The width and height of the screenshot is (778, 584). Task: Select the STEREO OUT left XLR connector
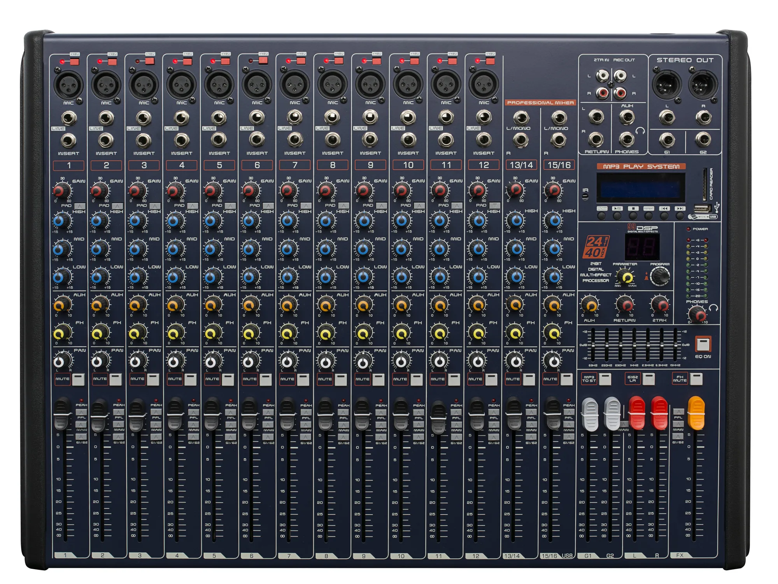667,84
